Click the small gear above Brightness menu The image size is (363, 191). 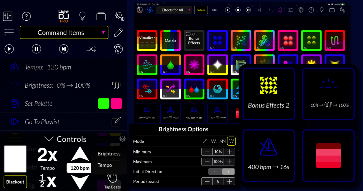(123, 139)
